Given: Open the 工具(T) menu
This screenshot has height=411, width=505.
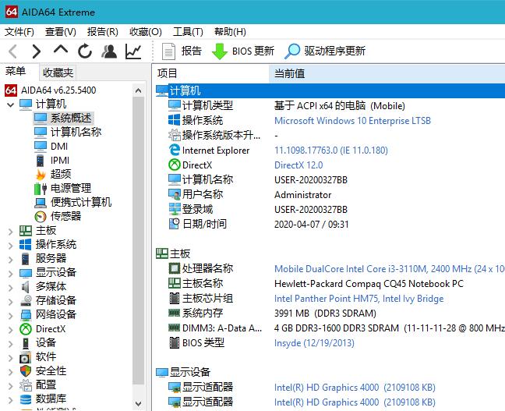Looking at the screenshot, I should point(188,32).
